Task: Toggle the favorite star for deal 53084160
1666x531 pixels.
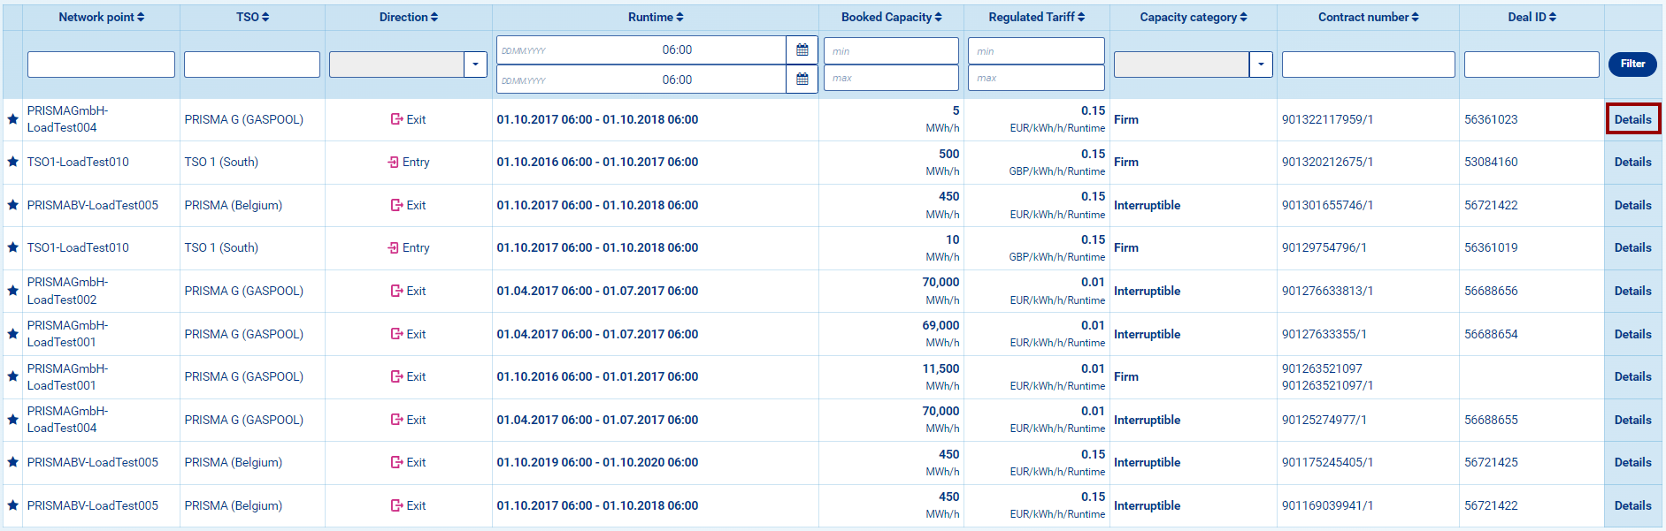Action: [x=12, y=162]
